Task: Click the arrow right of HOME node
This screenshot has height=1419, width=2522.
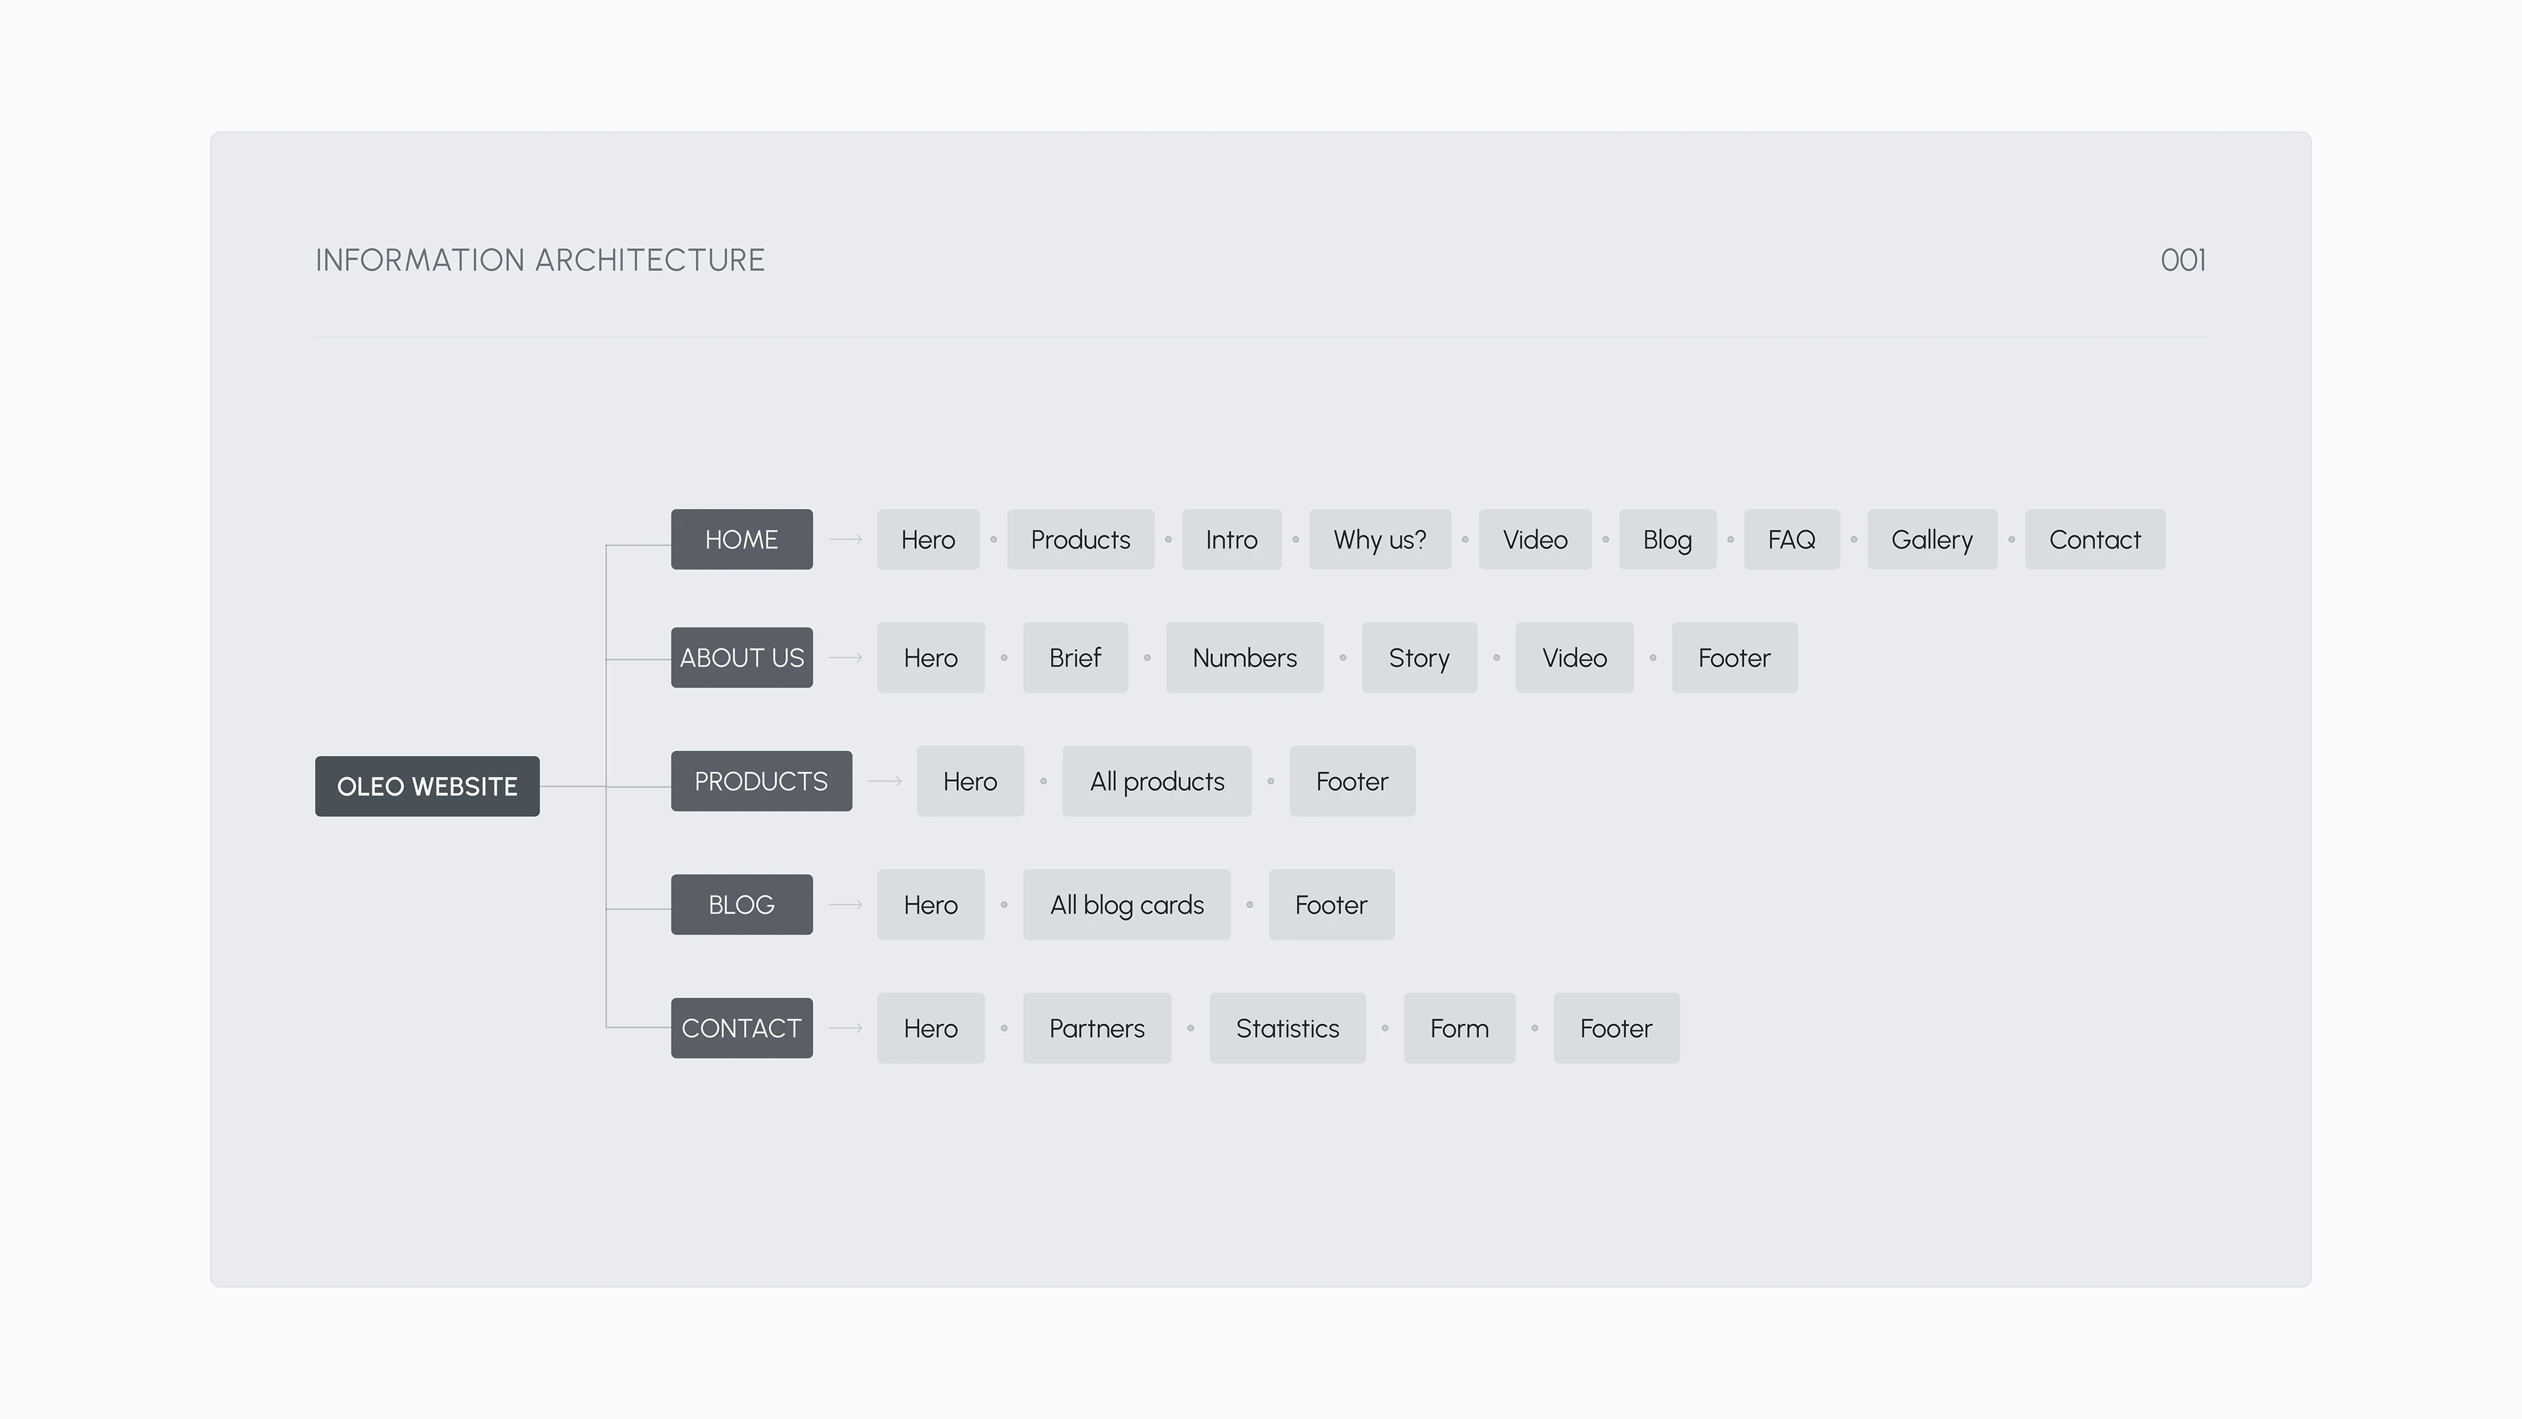Action: [846, 539]
